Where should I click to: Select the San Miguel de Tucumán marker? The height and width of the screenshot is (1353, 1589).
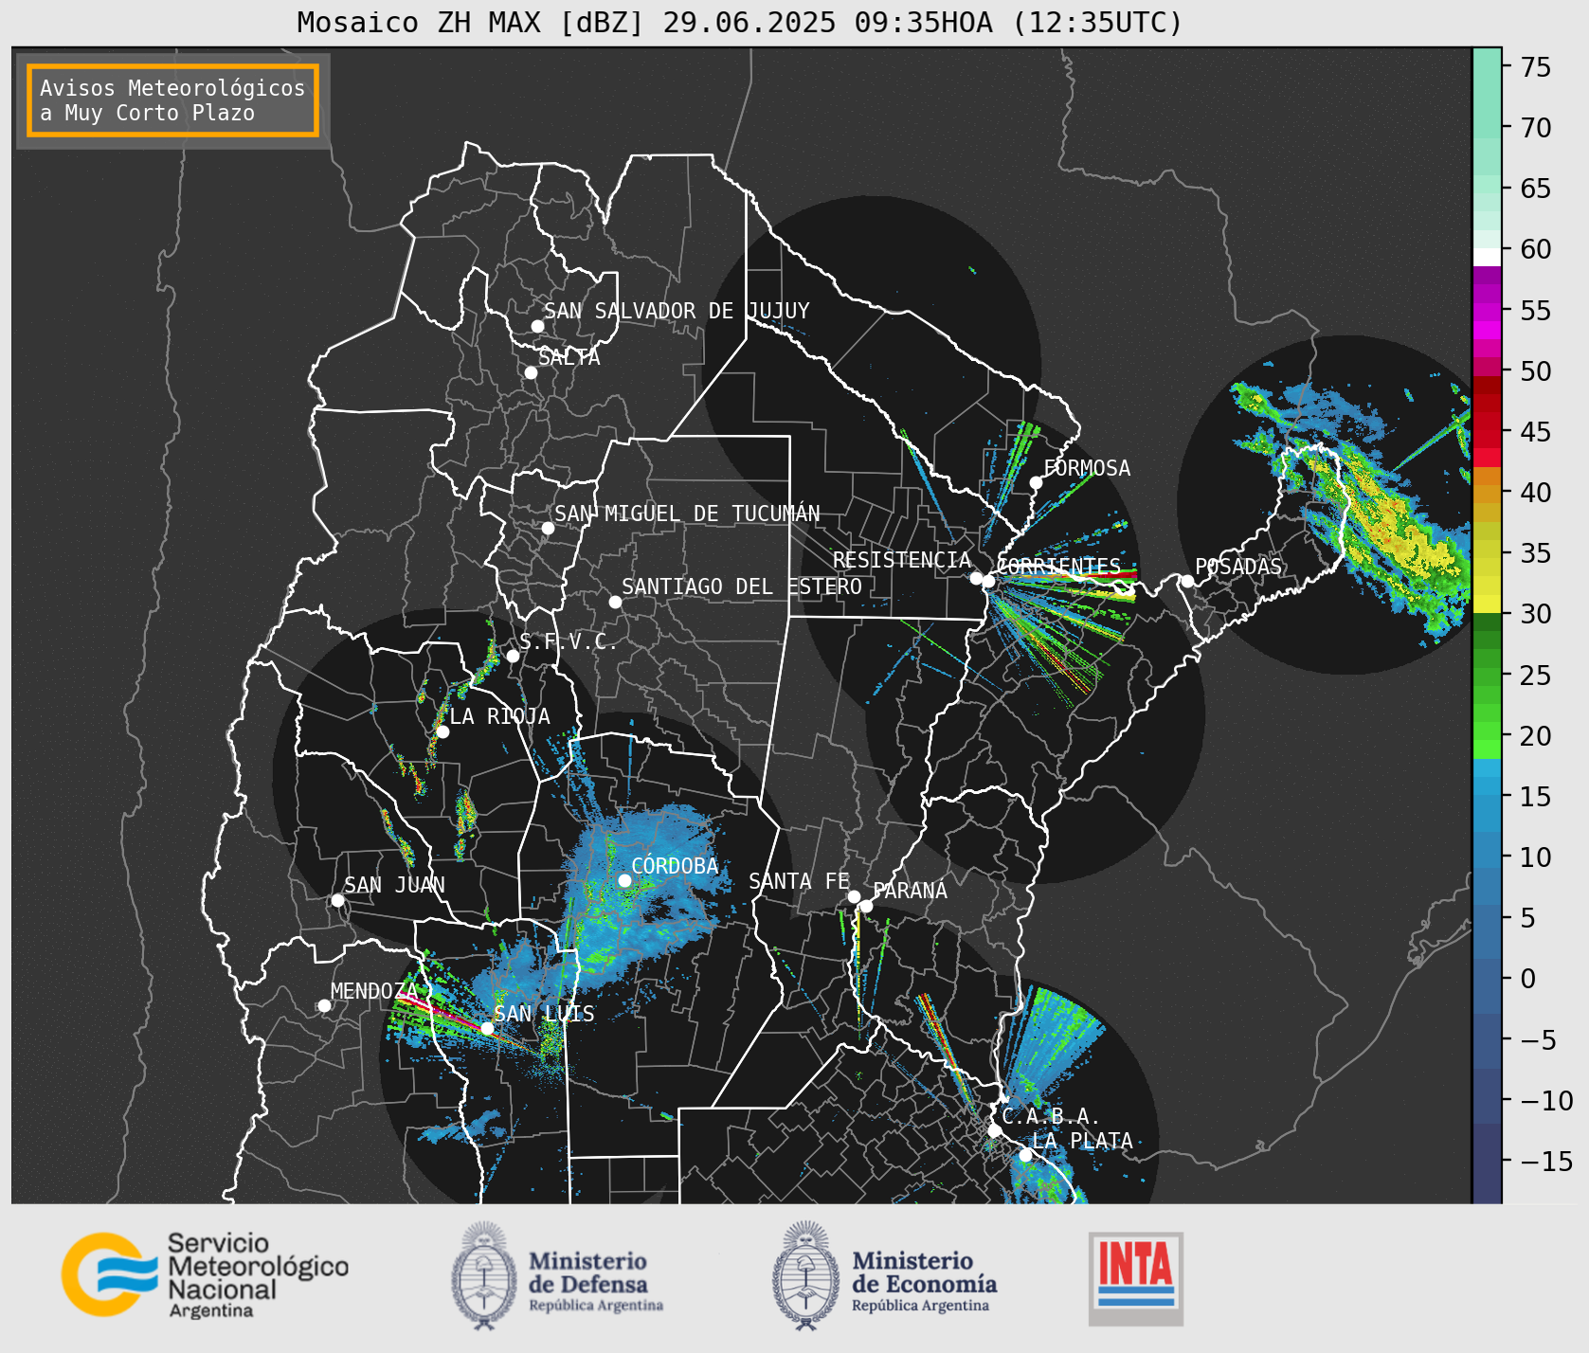click(x=548, y=528)
